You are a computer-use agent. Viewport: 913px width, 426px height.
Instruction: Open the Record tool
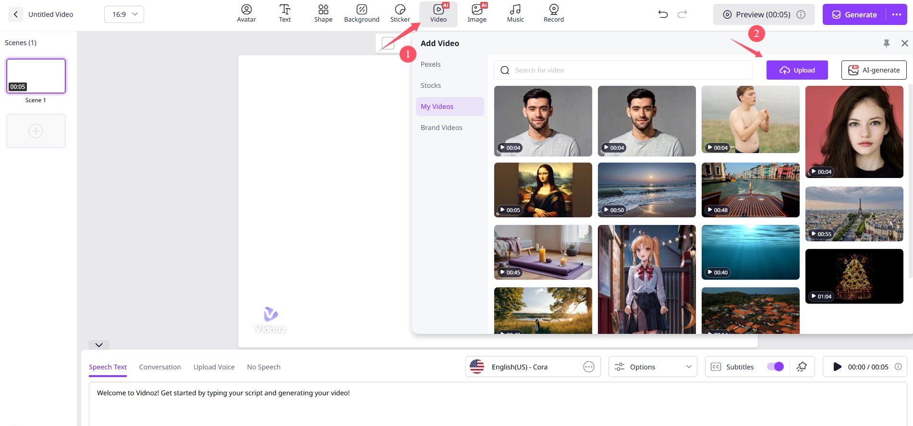point(554,14)
